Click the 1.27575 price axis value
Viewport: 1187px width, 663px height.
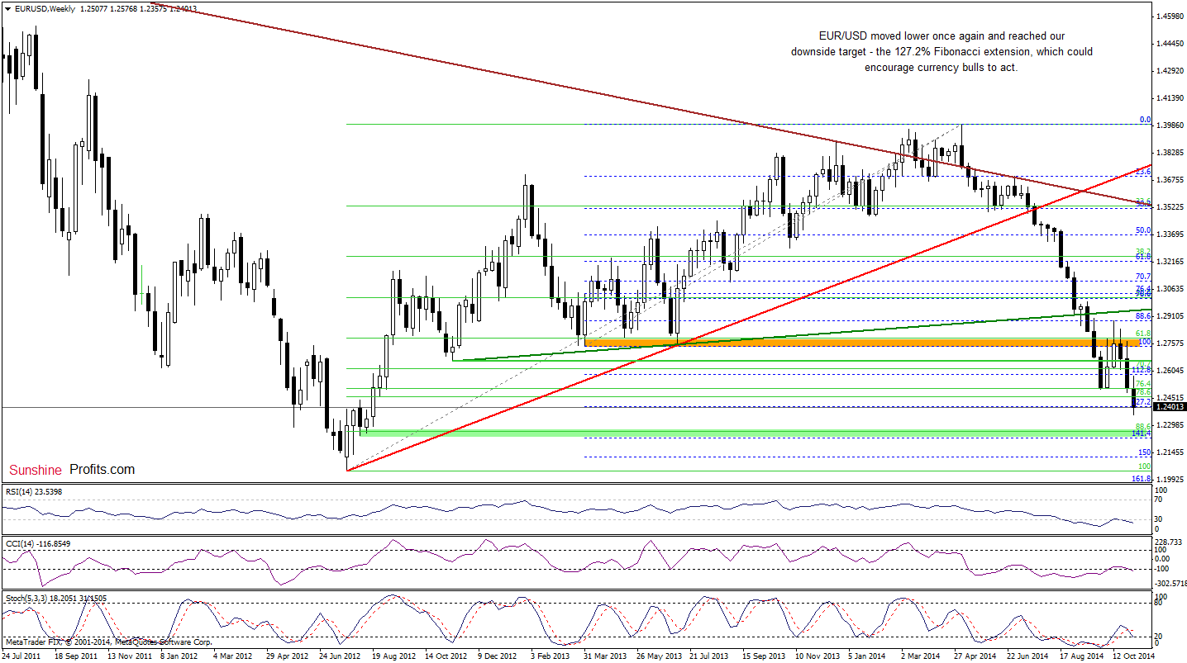[1170, 343]
